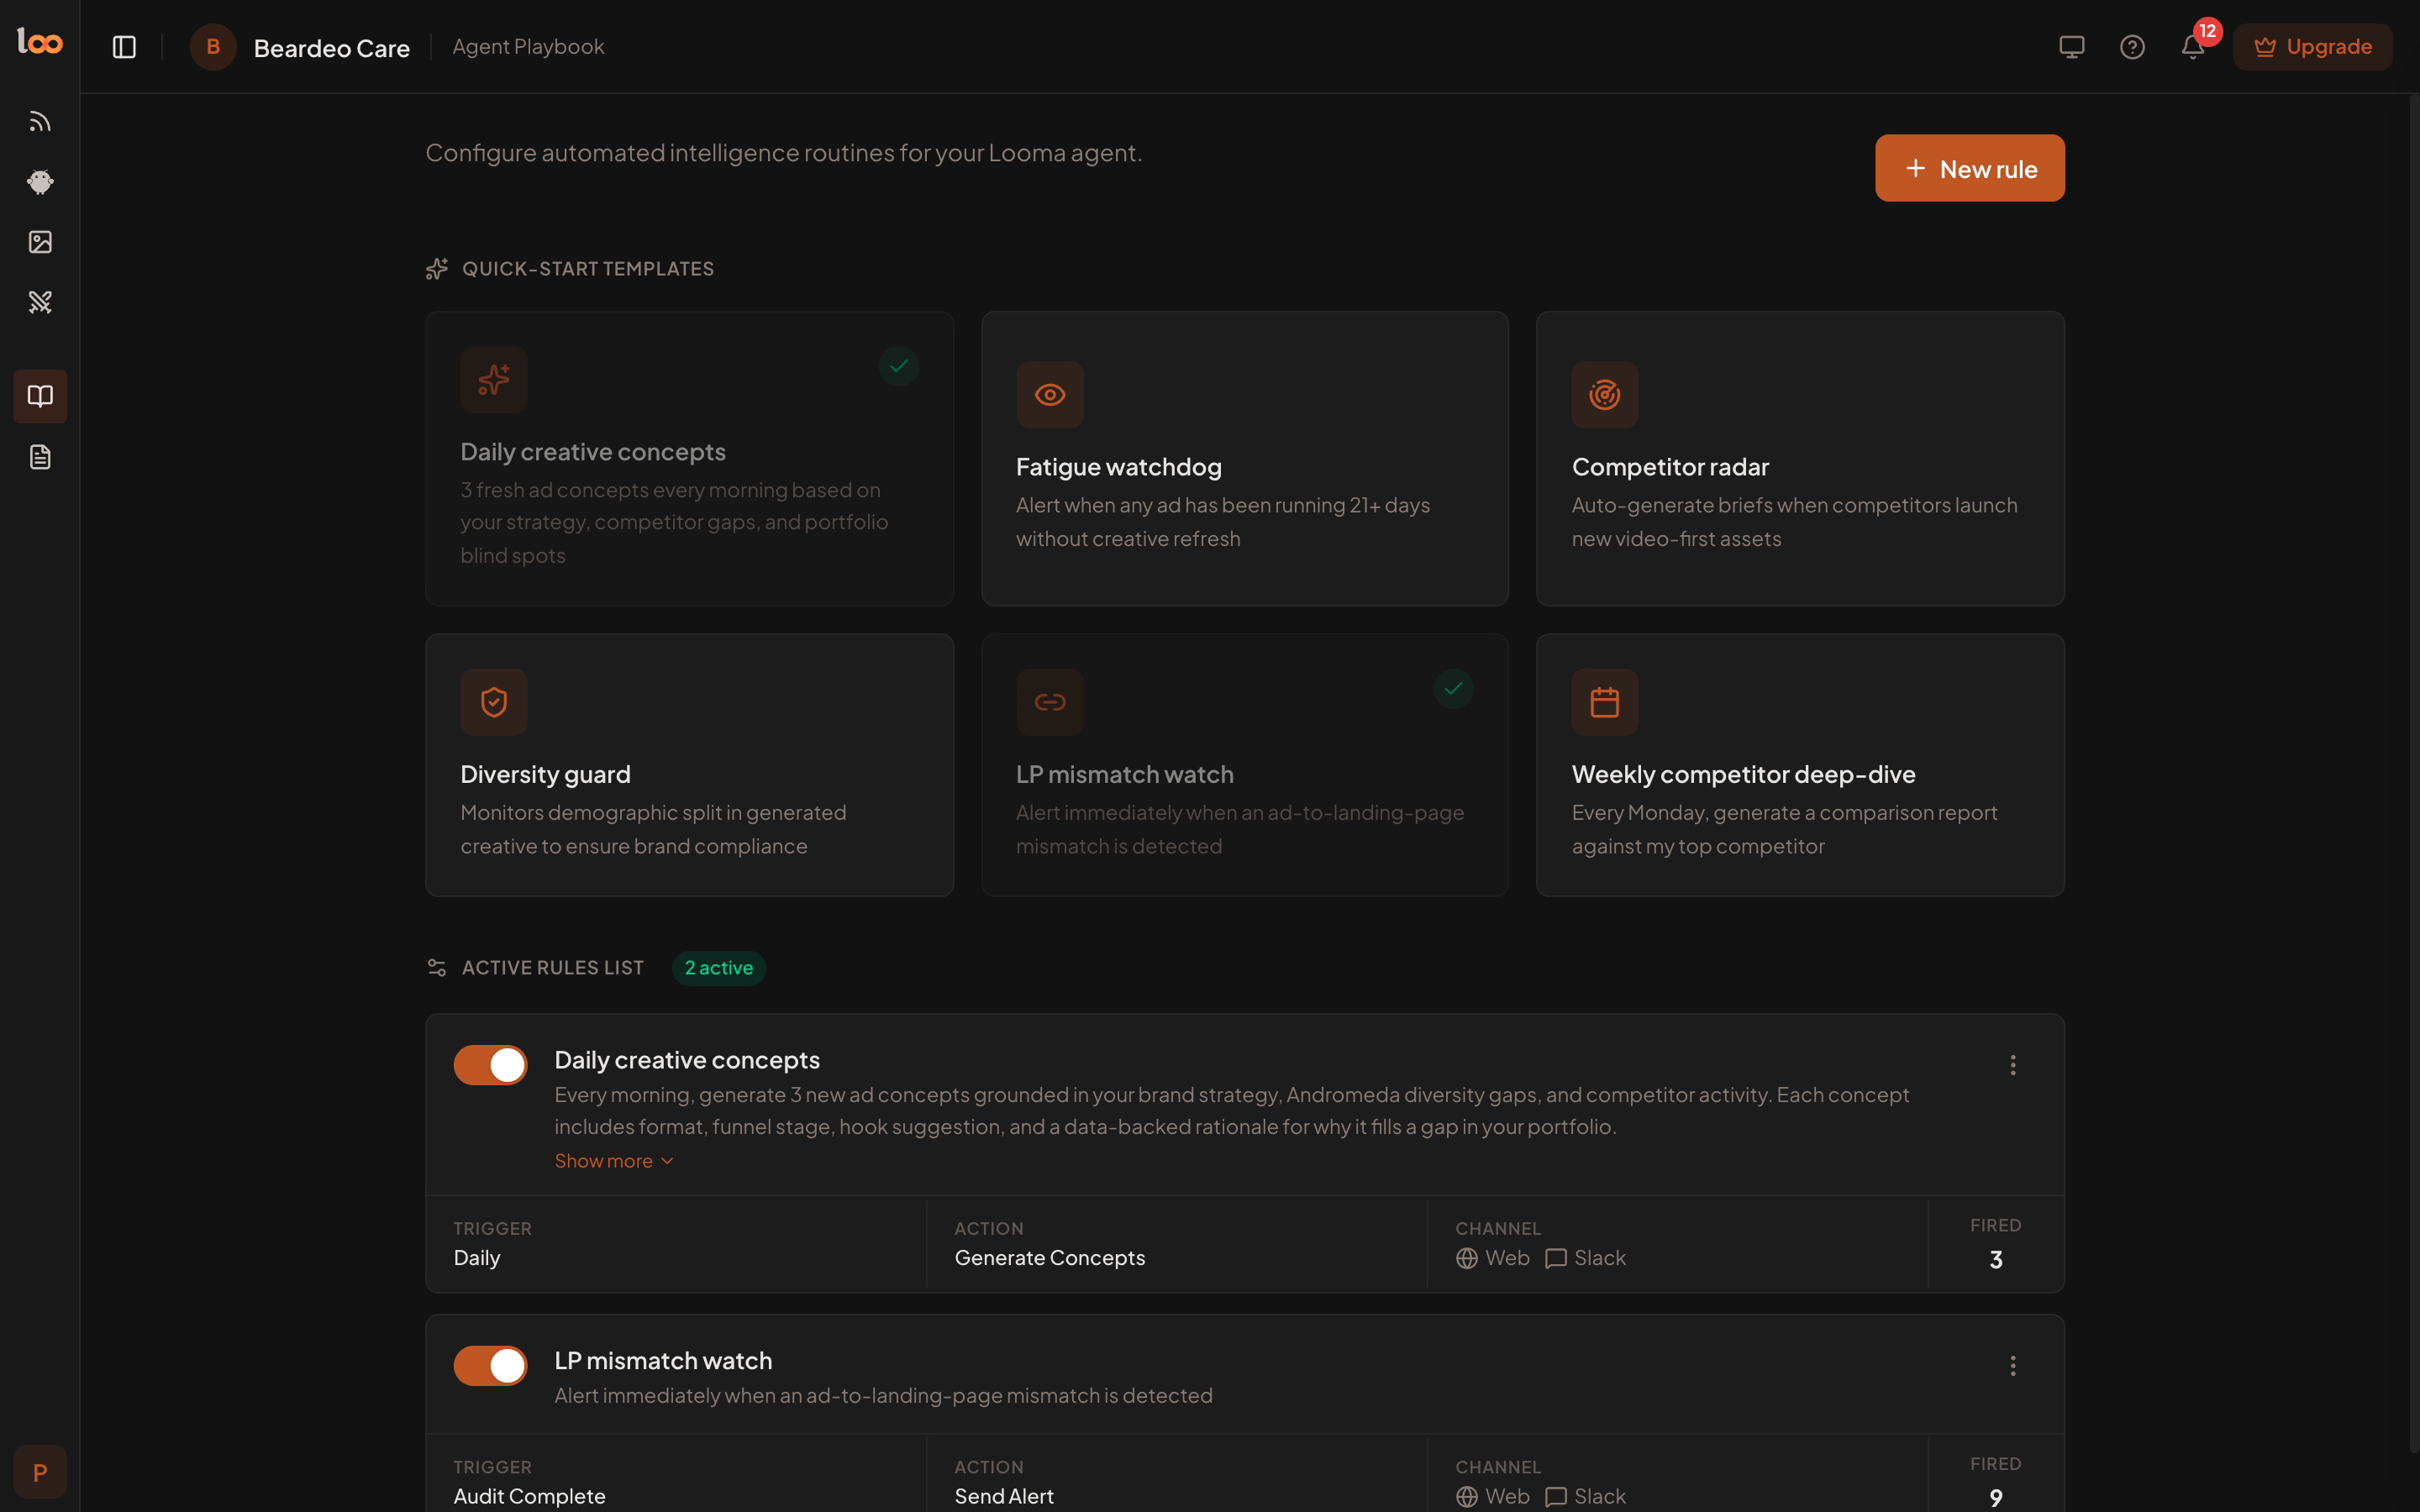Open the robot agent sidebar icon
The image size is (2420, 1512).
click(40, 182)
